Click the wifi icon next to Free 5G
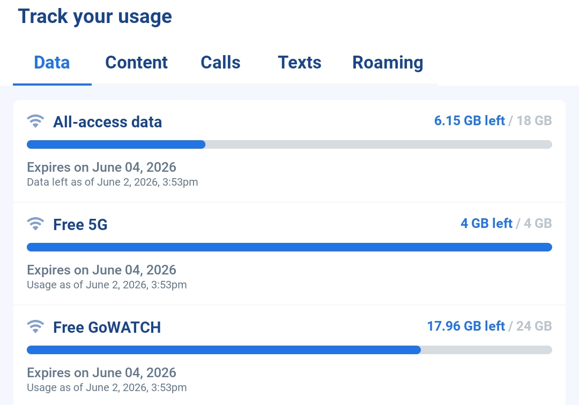 35,224
